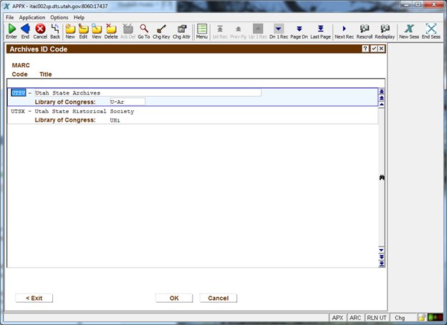Open the Edit folder toolbar icon
The height and width of the screenshot is (325, 447).
83,31
